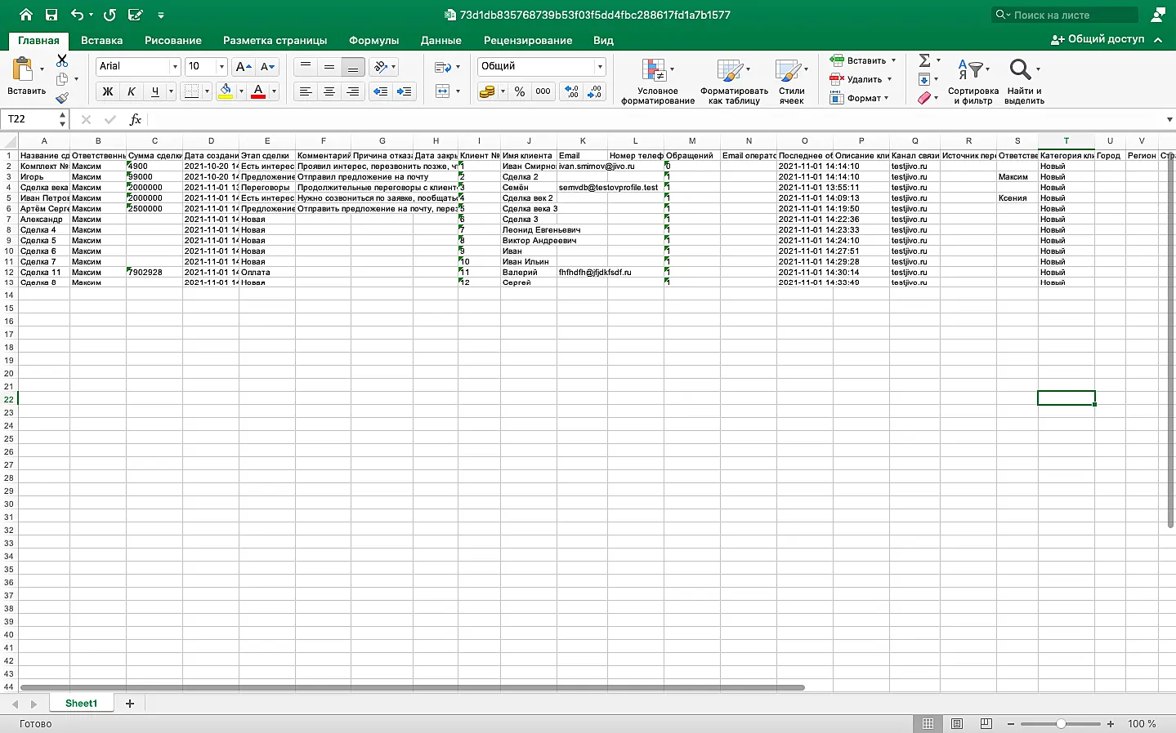This screenshot has height=733, width=1176.
Task: Click the Общий доступ share button
Action: coord(1098,39)
